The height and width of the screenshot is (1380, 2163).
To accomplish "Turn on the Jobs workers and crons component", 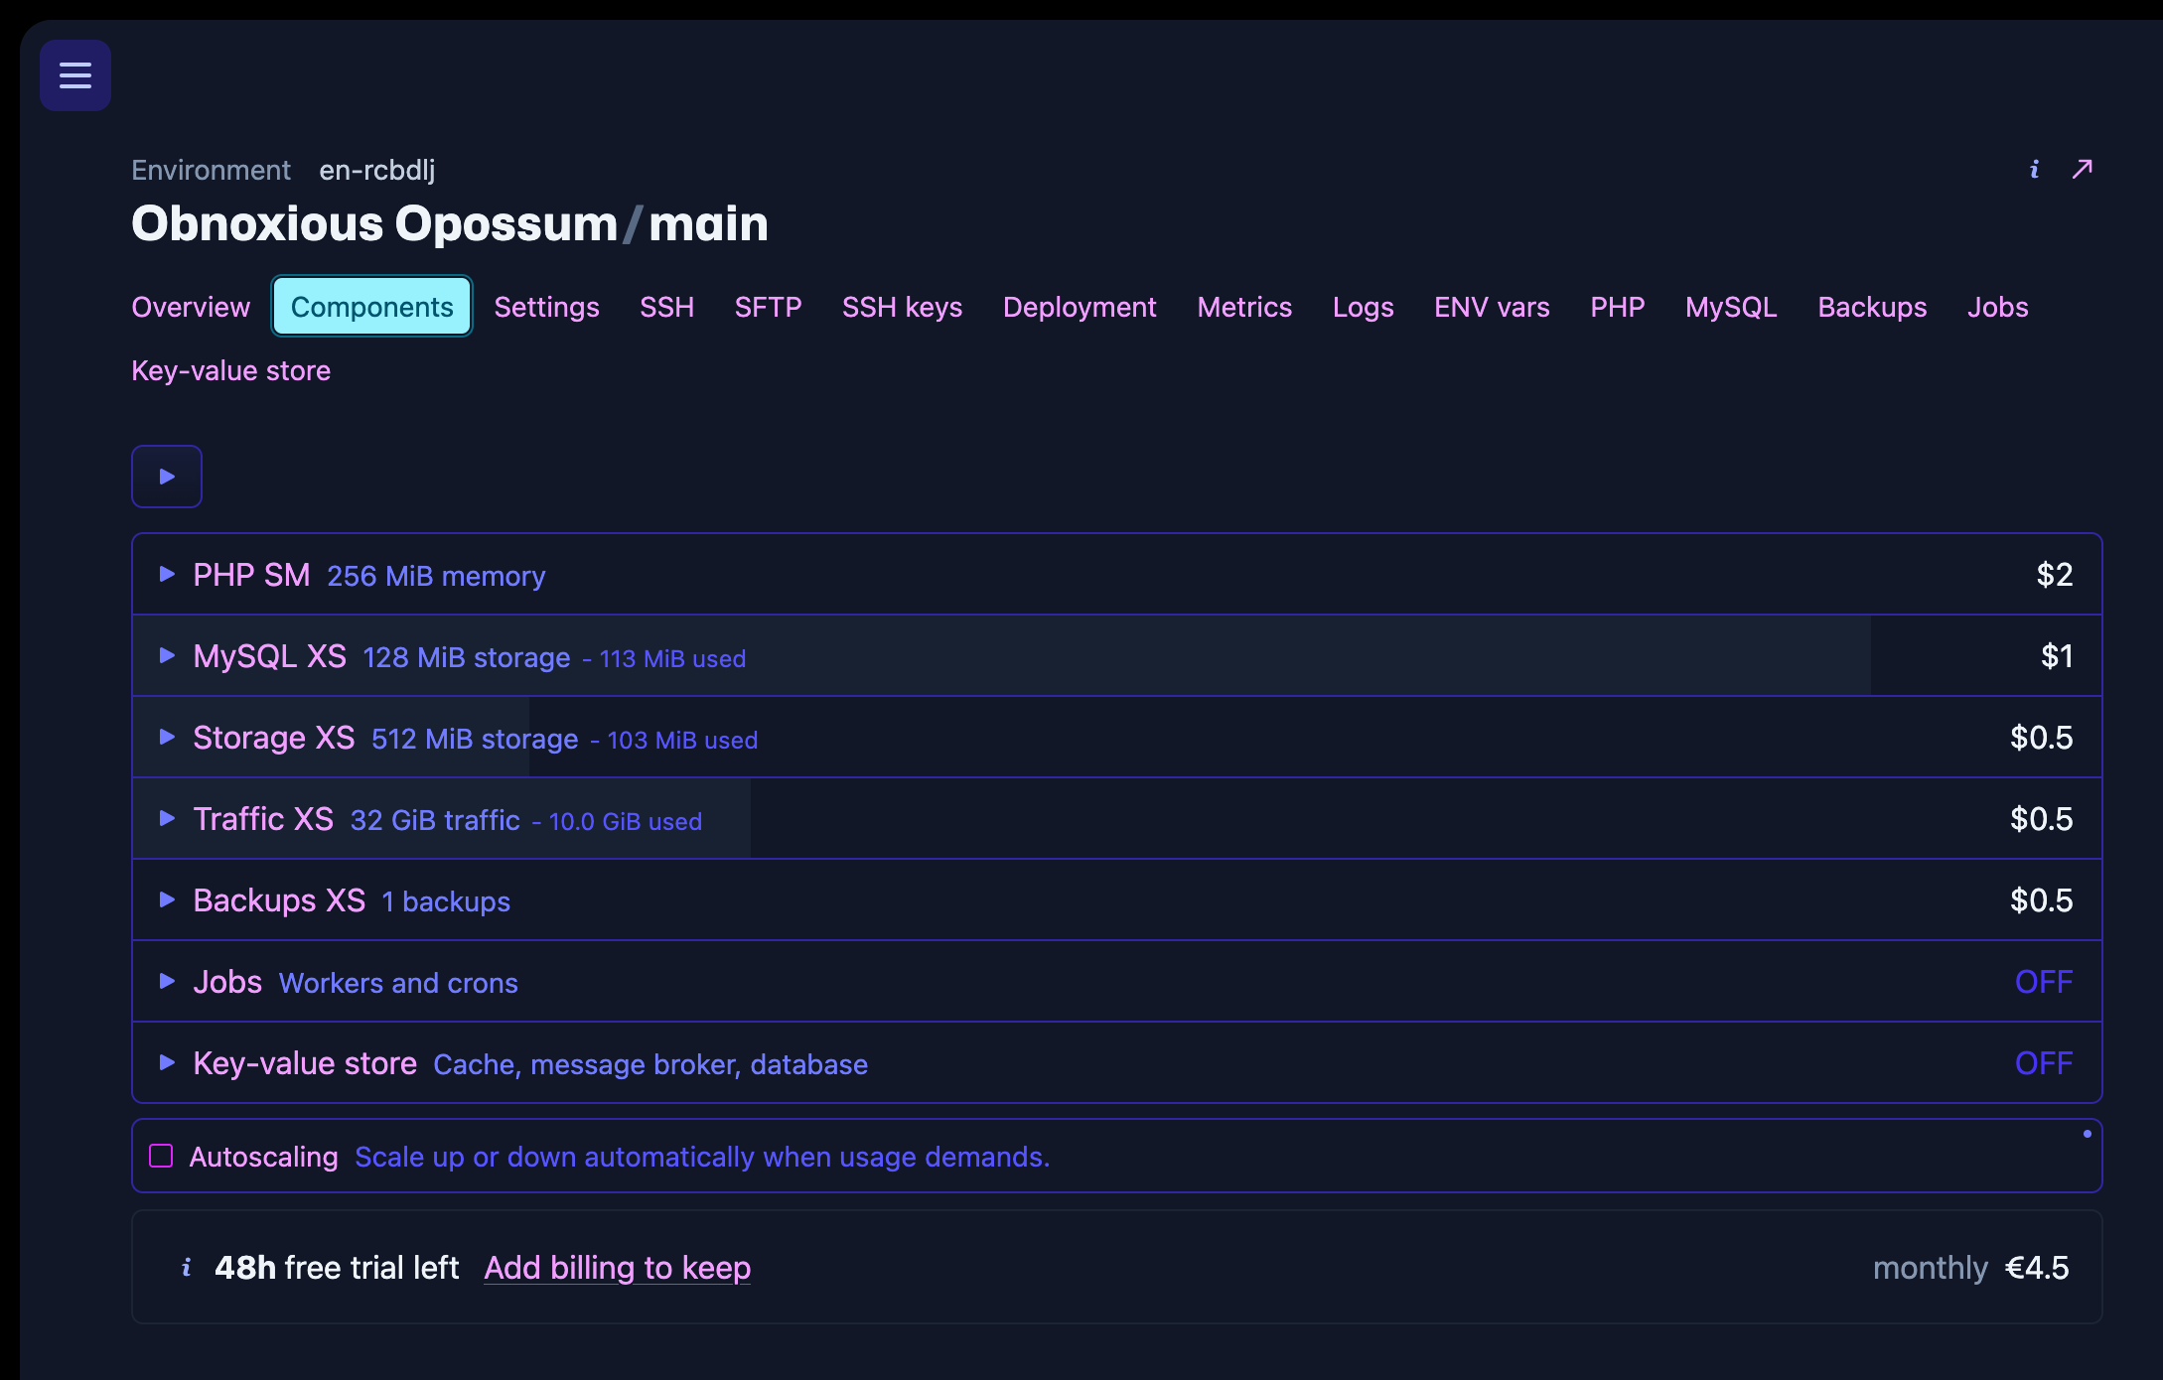I will coord(2044,981).
